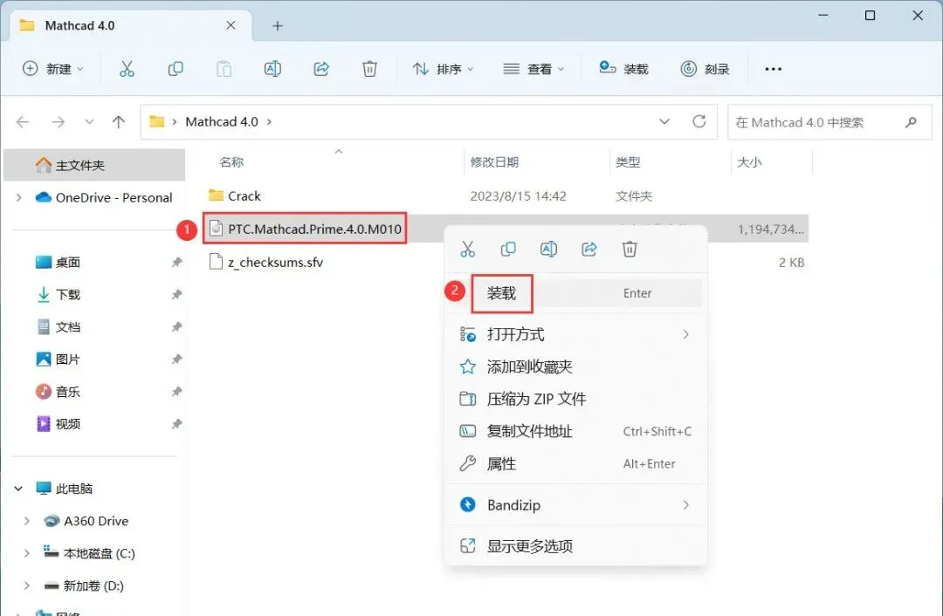Click Delete icon in context menu

(x=630, y=249)
